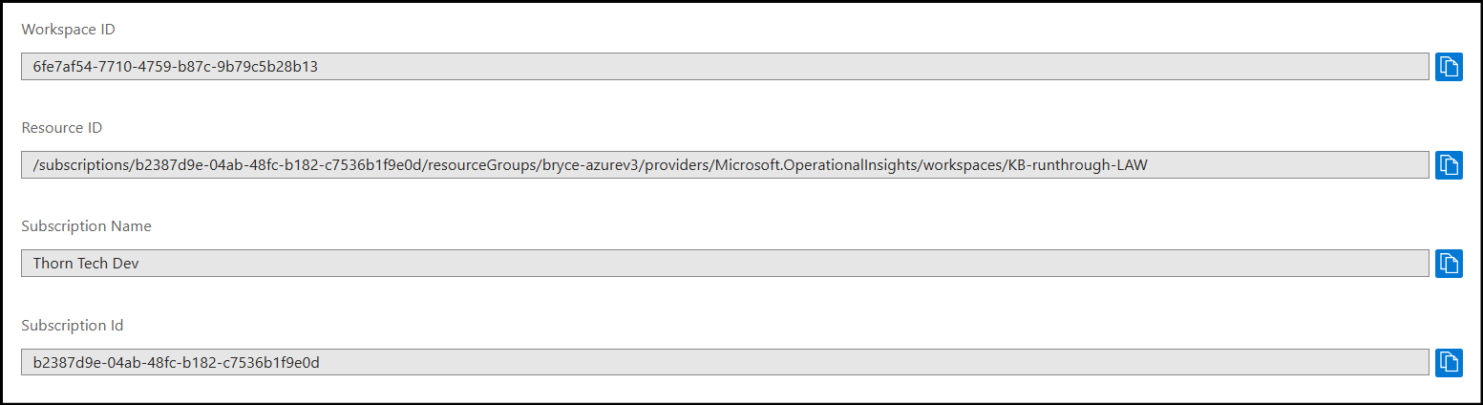
Task: Click "providers" segment in the Resource ID
Action: pyautogui.click(x=673, y=165)
